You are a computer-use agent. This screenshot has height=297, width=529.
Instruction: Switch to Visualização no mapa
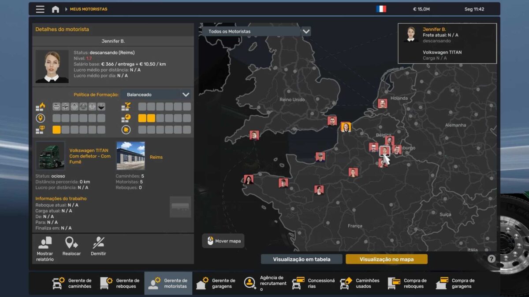point(386,259)
